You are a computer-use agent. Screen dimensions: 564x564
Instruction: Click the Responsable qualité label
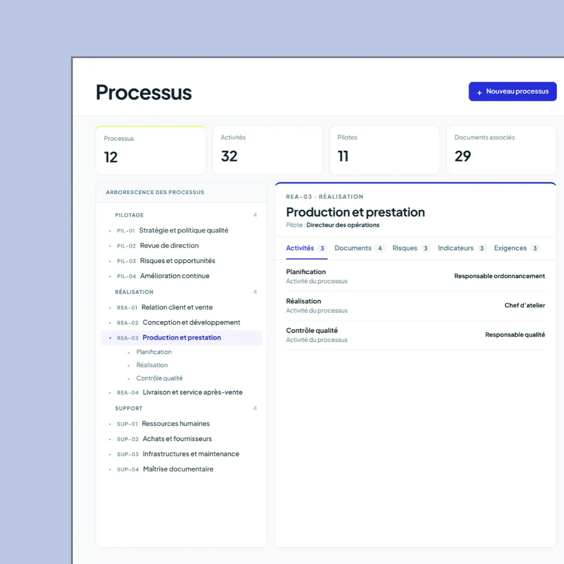pos(515,335)
